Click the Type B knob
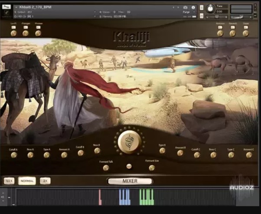The width and height of the screenshot is (261, 214). [x=162, y=151]
